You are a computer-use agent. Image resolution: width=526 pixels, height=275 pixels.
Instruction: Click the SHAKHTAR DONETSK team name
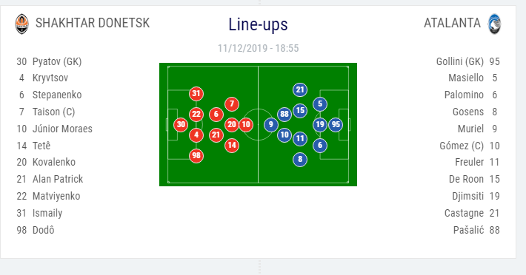click(x=93, y=23)
